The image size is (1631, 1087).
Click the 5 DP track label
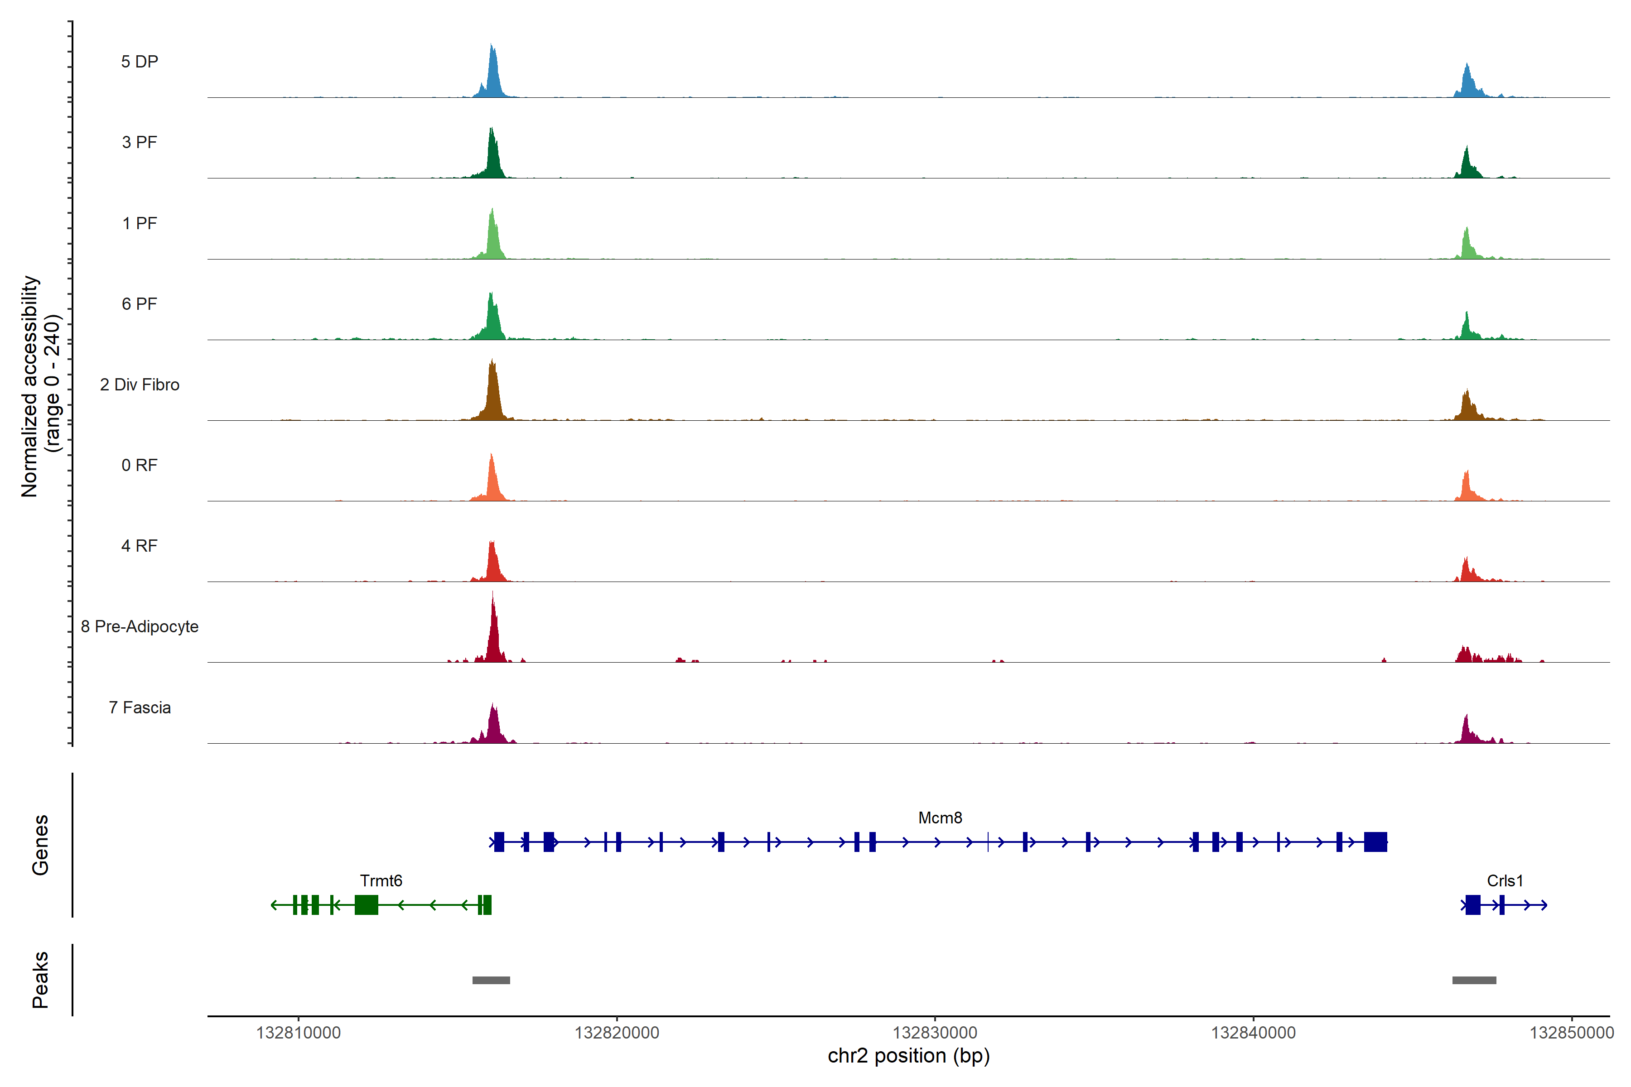140,62
